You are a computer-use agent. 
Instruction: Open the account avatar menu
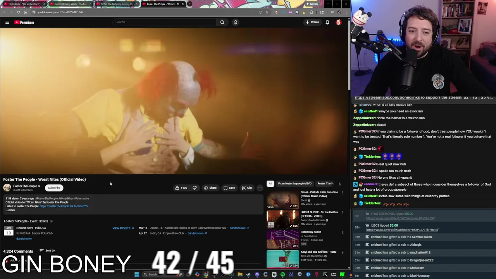pos(339,22)
